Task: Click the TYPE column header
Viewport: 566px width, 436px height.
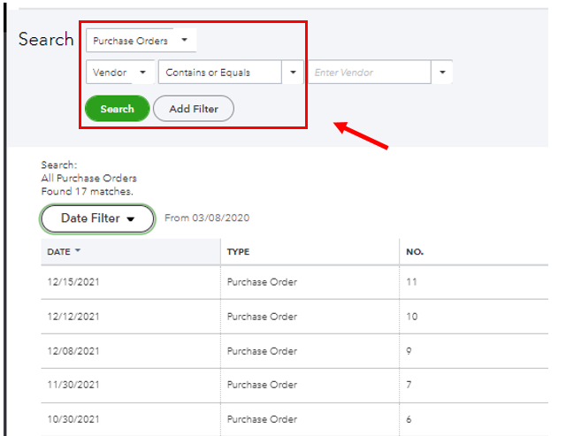Action: (x=239, y=252)
